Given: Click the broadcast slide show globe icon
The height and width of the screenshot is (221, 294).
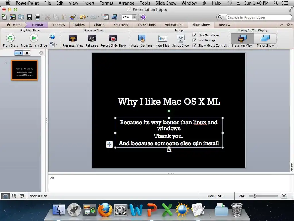Looking at the screenshot, I should tap(52, 36).
